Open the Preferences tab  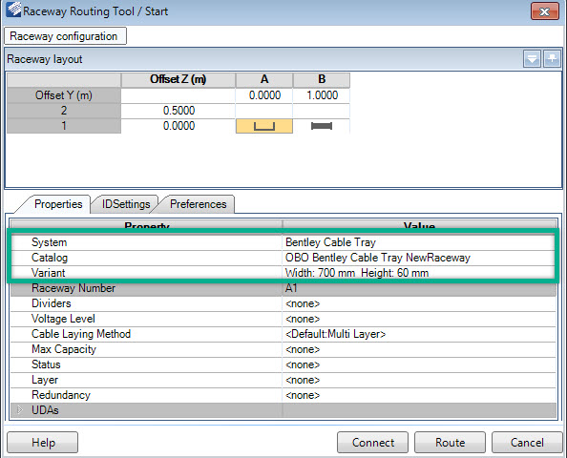pos(199,204)
